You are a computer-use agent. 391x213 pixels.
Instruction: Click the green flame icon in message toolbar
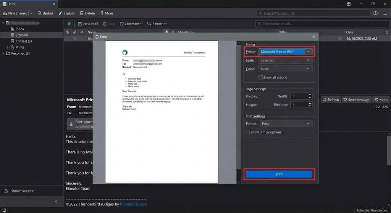pyautogui.click(x=69, y=24)
